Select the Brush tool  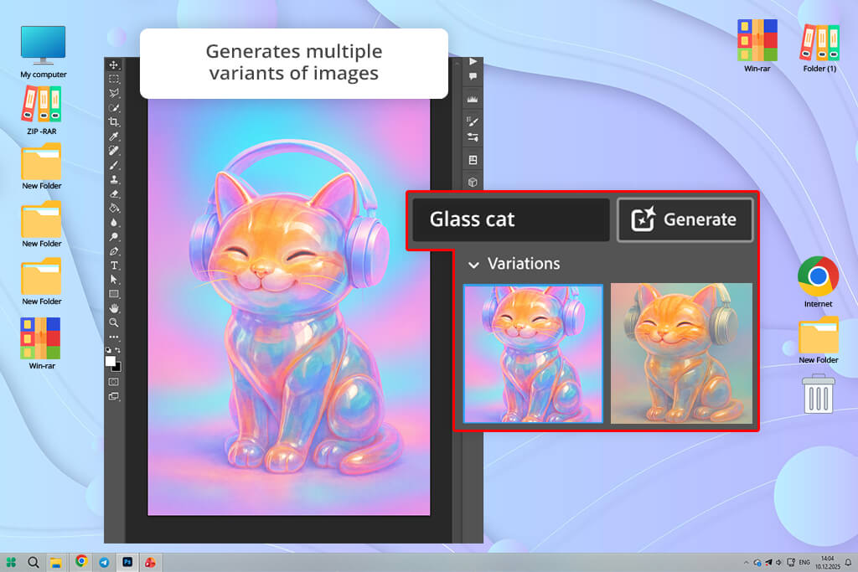tap(114, 165)
